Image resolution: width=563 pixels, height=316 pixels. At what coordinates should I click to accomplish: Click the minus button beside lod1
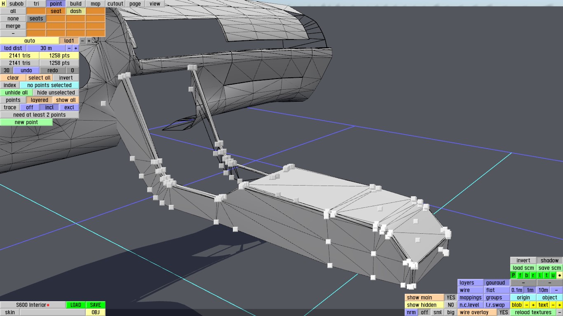point(82,41)
